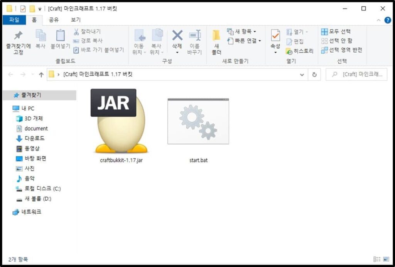Select 잘라내기 (Cut) scissors command
Screen dimensions: 395x267
87,32
